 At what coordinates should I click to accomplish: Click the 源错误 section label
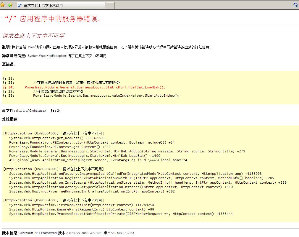pos(8,64)
